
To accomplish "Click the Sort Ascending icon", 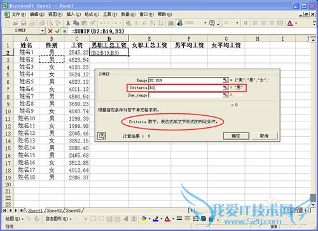I will [153, 23].
